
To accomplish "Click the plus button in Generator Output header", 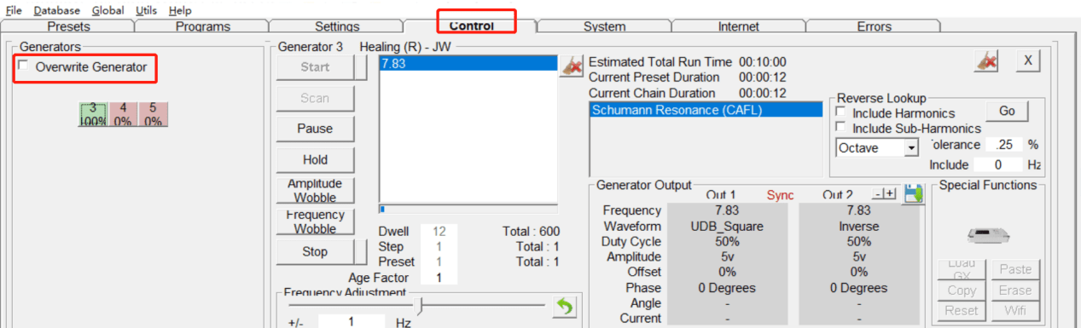I will click(x=889, y=194).
